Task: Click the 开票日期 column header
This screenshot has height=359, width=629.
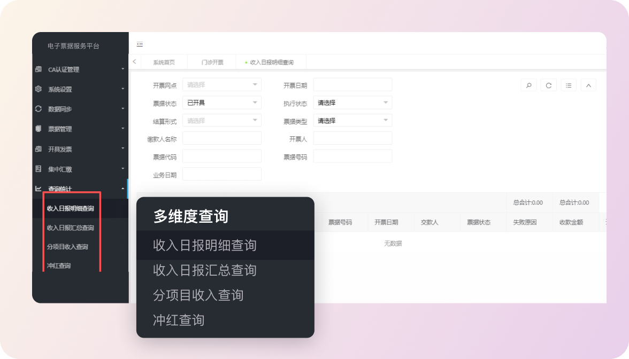Action: (386, 222)
